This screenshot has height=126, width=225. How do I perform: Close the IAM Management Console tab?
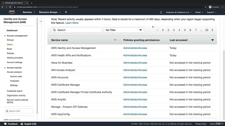click(x=27, y=3)
